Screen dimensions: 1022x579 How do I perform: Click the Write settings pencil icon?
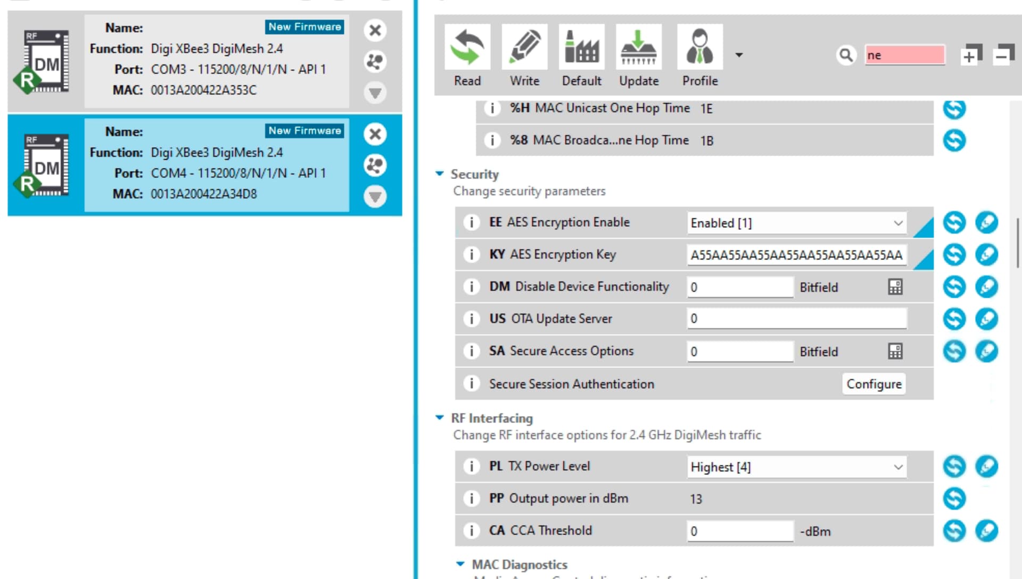click(524, 48)
